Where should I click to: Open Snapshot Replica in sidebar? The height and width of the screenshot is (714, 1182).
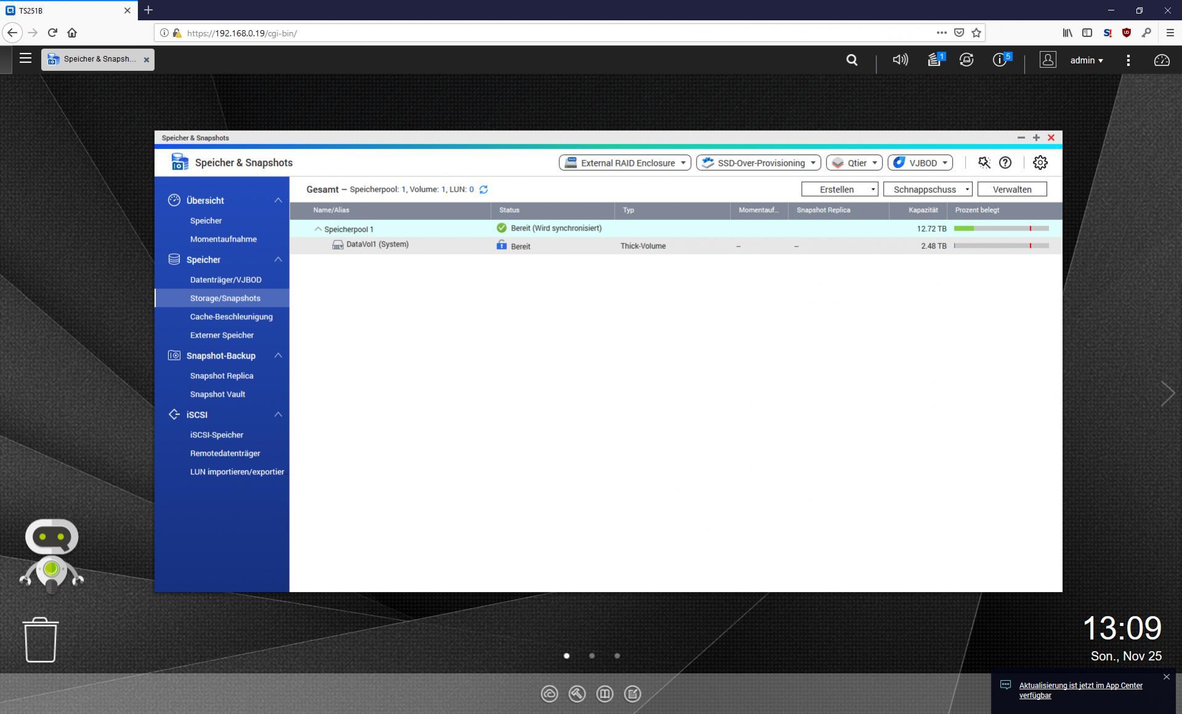click(222, 376)
